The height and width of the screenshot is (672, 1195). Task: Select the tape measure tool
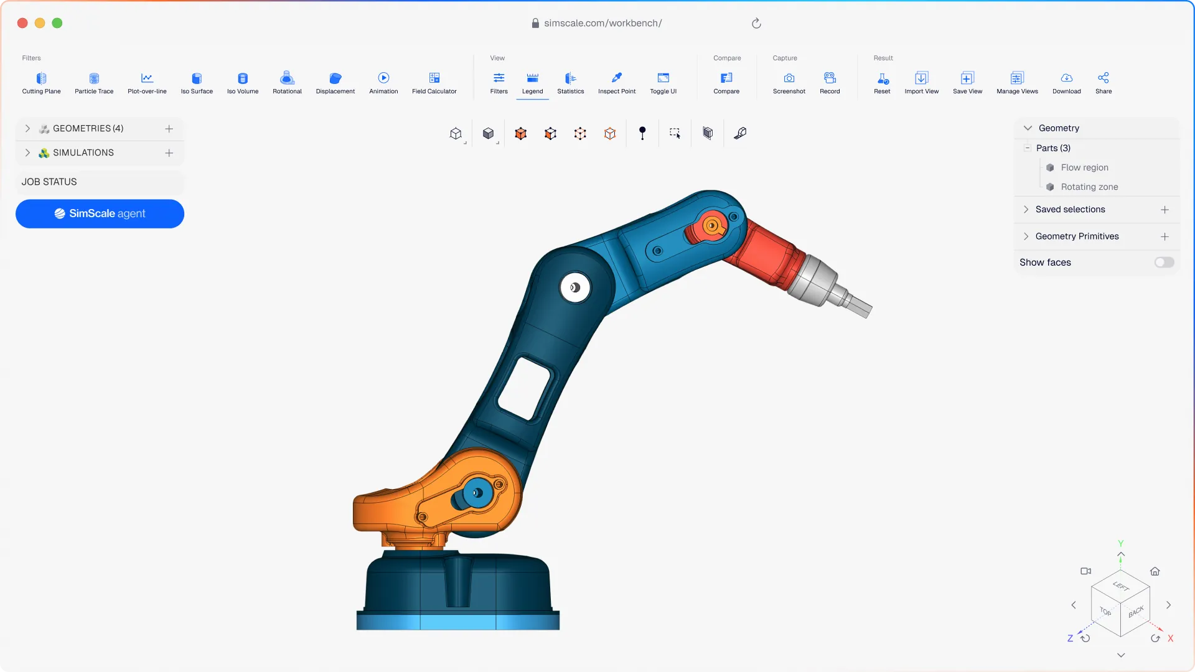click(740, 133)
